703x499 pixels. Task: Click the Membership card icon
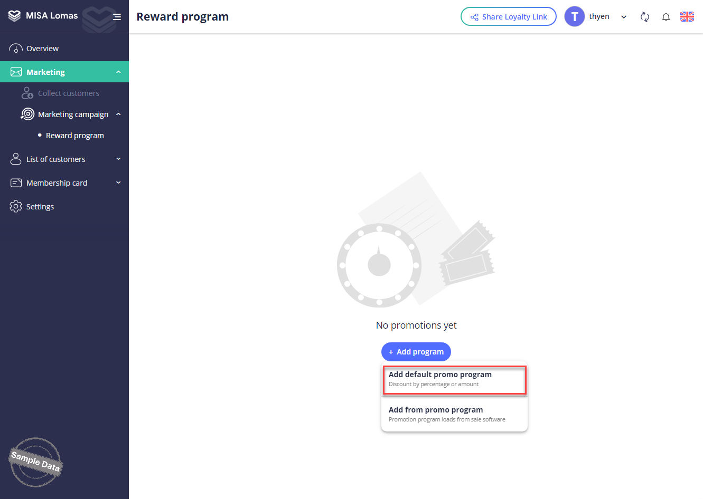[16, 183]
